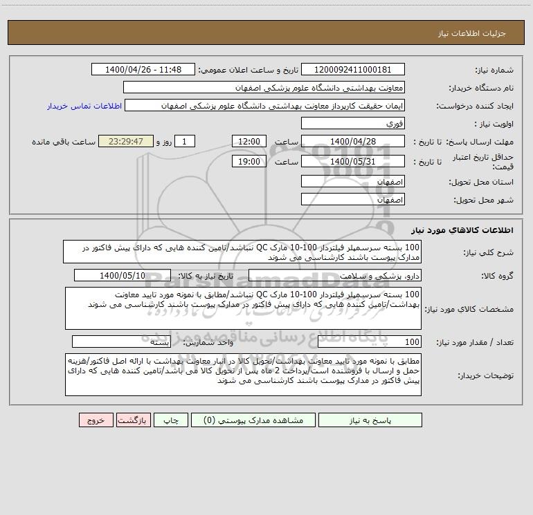
Task: Click the واحد شمارش label
Action: pyautogui.click(x=208, y=343)
